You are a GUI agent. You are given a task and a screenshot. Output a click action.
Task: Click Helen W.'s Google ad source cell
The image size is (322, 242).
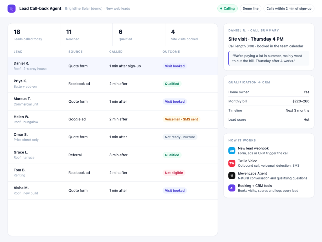tap(77, 119)
